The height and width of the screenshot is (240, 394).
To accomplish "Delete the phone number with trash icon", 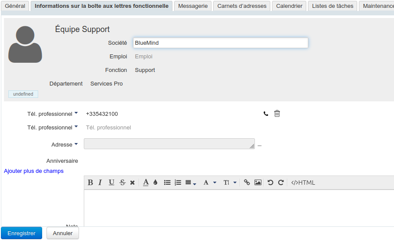I will pyautogui.click(x=277, y=114).
